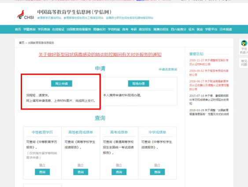Image resolution: width=248 pixels, height=187 pixels.
Task: Click 简介 under 中学成绩单
Action: (x=157, y=165)
